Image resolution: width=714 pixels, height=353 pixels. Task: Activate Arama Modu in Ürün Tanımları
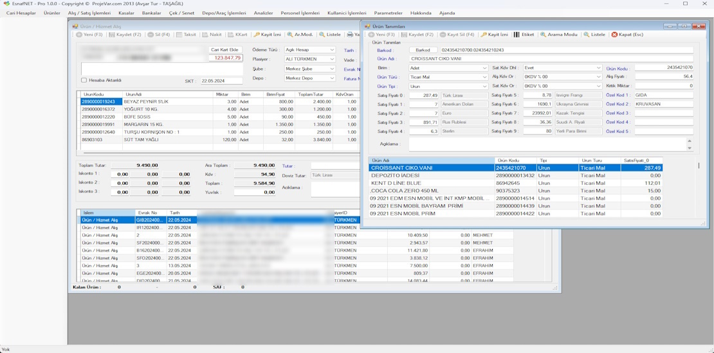tap(559, 35)
